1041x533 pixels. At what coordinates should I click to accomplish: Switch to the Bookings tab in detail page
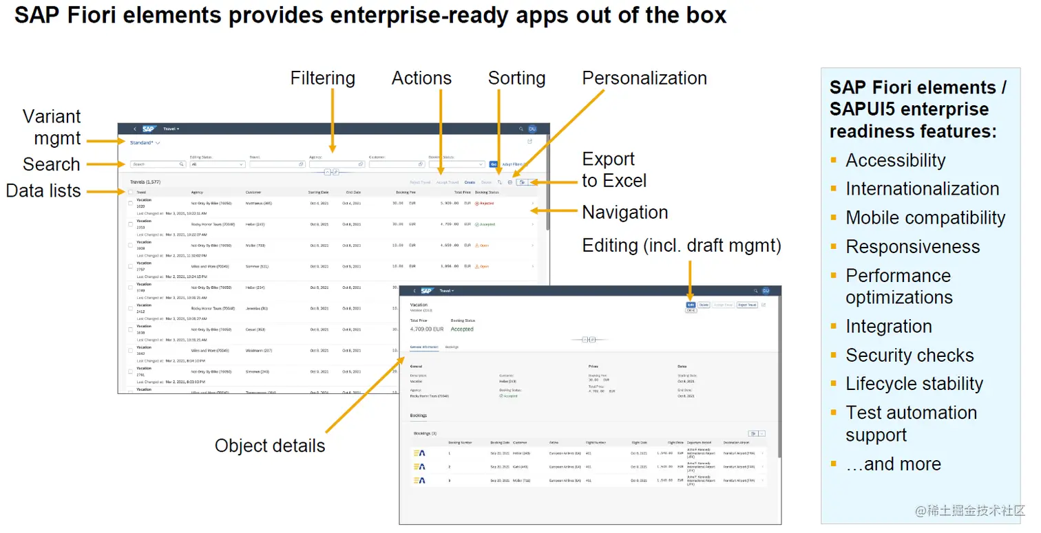[452, 347]
